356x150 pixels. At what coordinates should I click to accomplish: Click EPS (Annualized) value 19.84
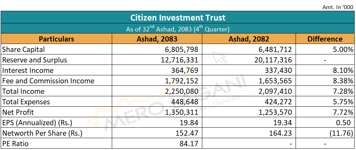(189, 122)
